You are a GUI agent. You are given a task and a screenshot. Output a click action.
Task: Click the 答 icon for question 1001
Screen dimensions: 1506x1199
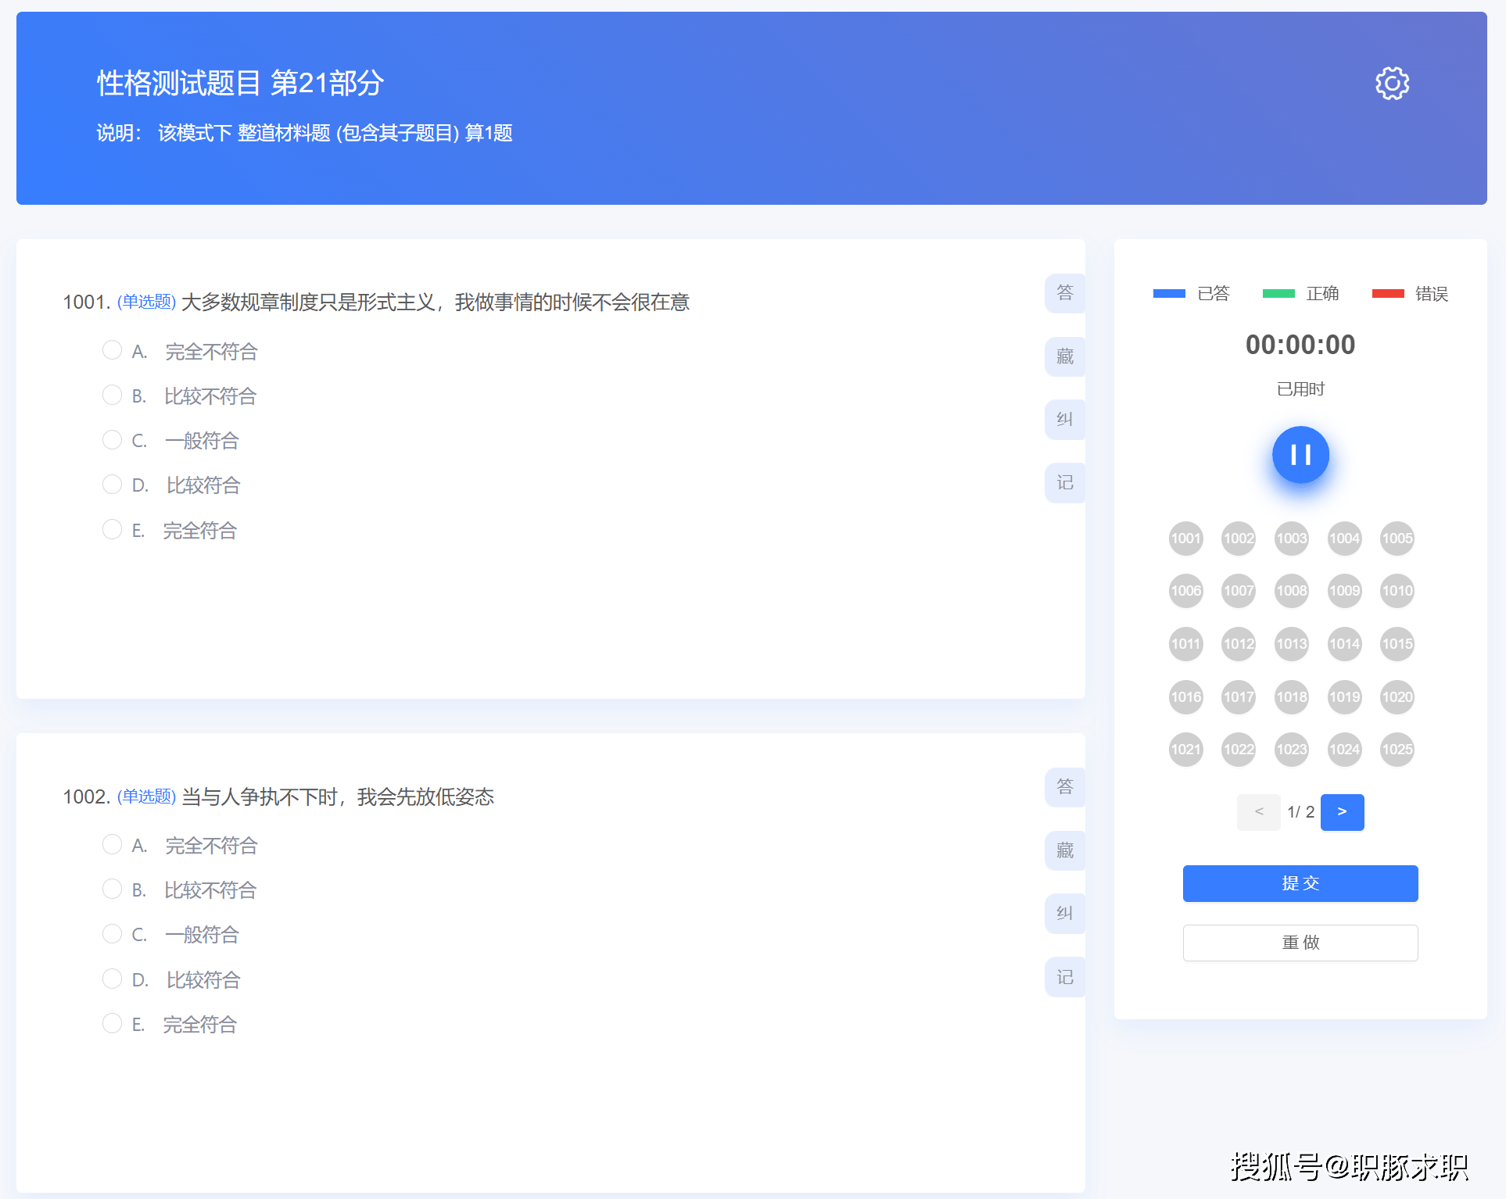click(1064, 293)
